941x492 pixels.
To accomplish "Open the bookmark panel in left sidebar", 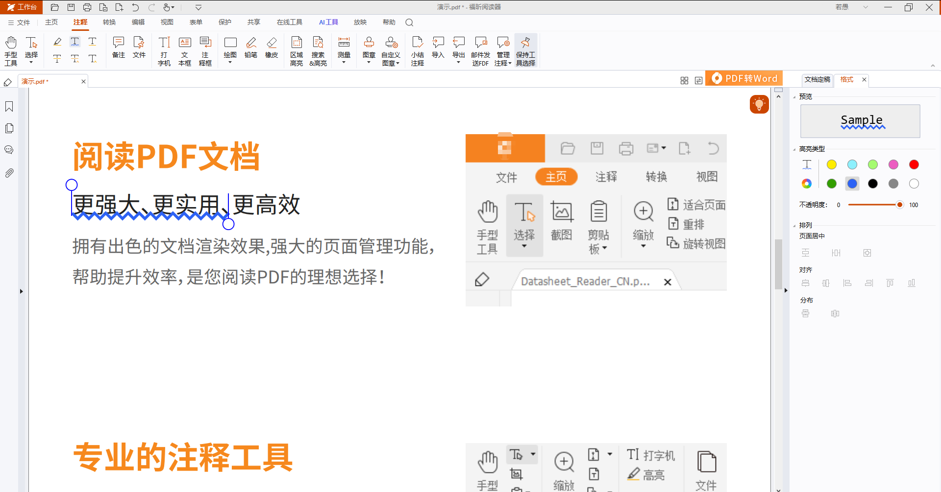I will [9, 107].
